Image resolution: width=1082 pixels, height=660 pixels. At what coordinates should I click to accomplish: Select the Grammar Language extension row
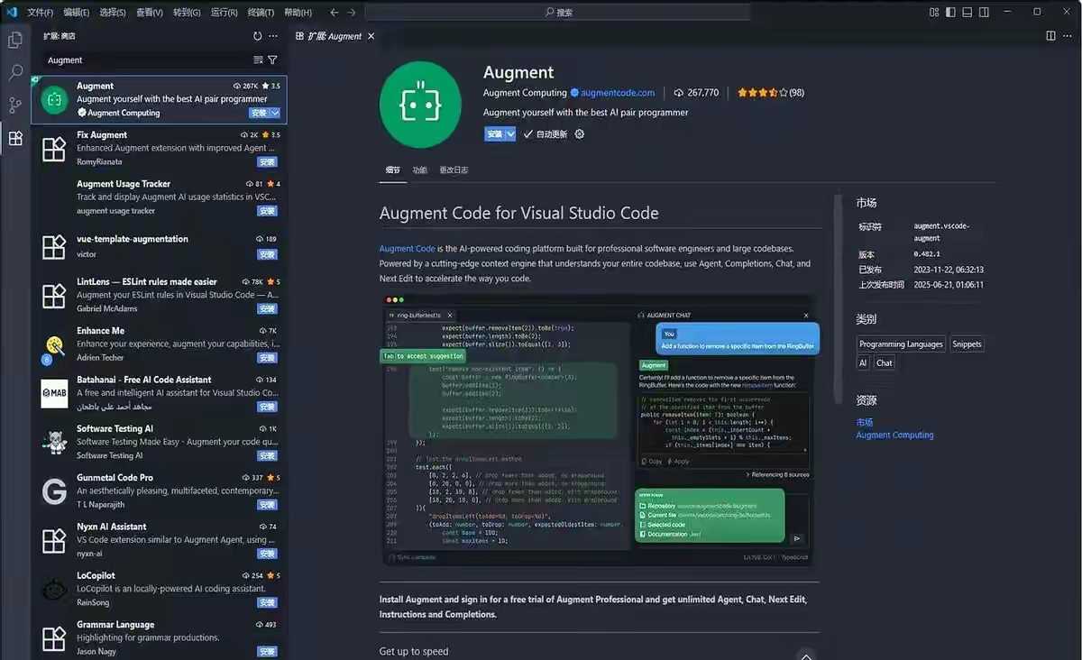[159, 637]
